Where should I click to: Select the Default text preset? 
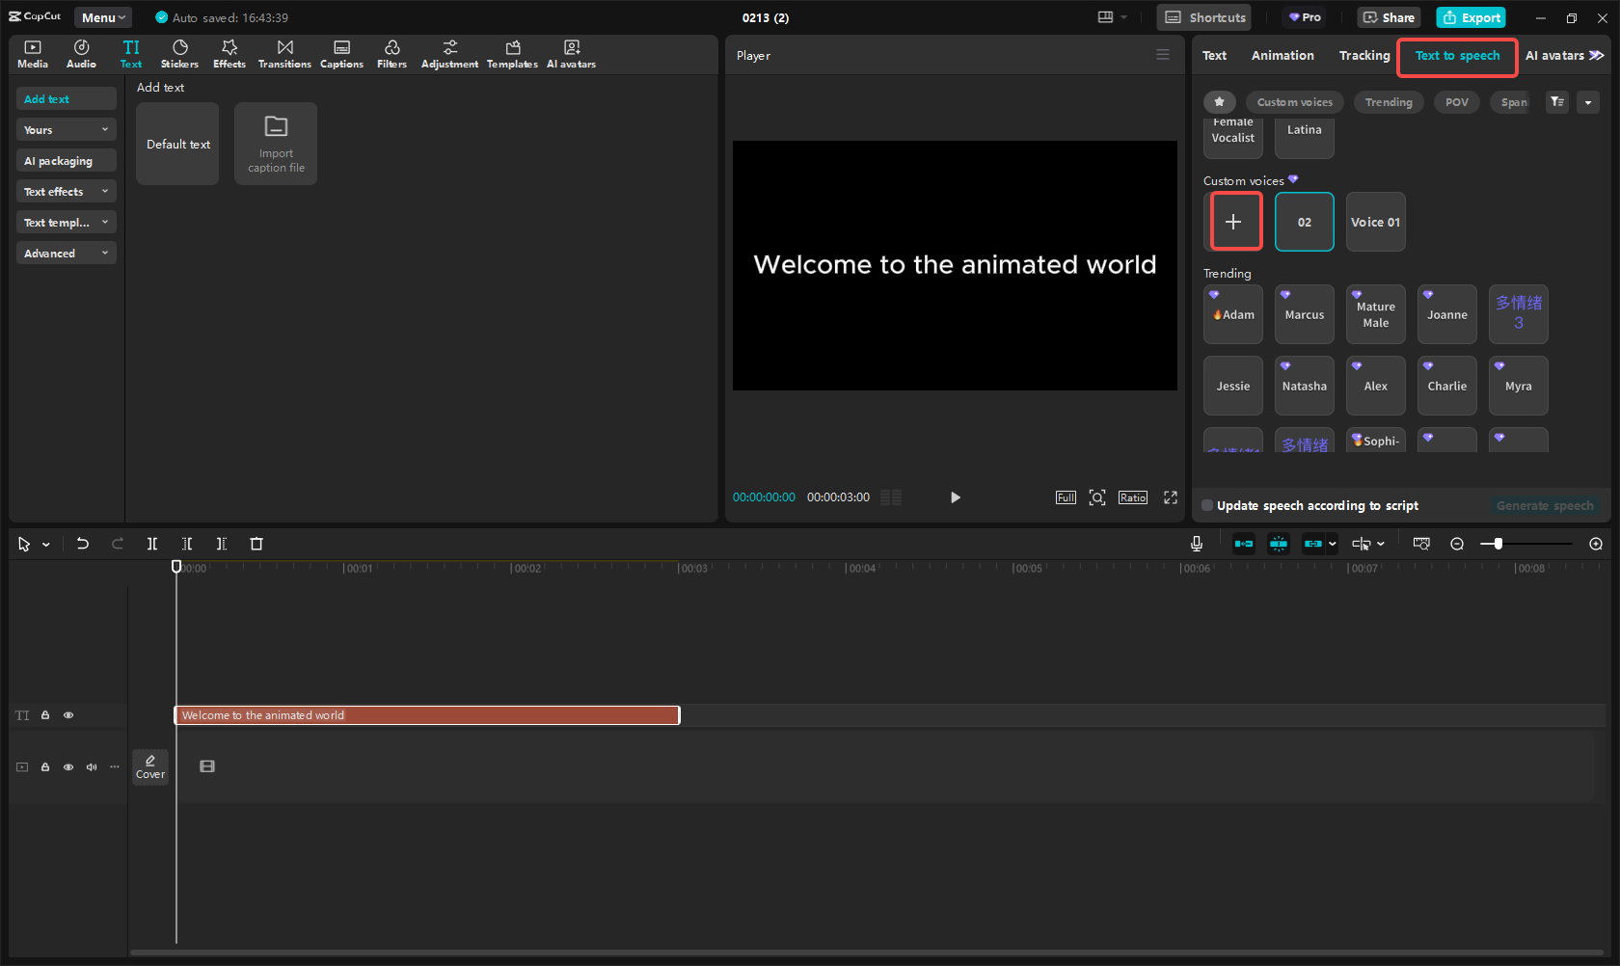tap(177, 144)
